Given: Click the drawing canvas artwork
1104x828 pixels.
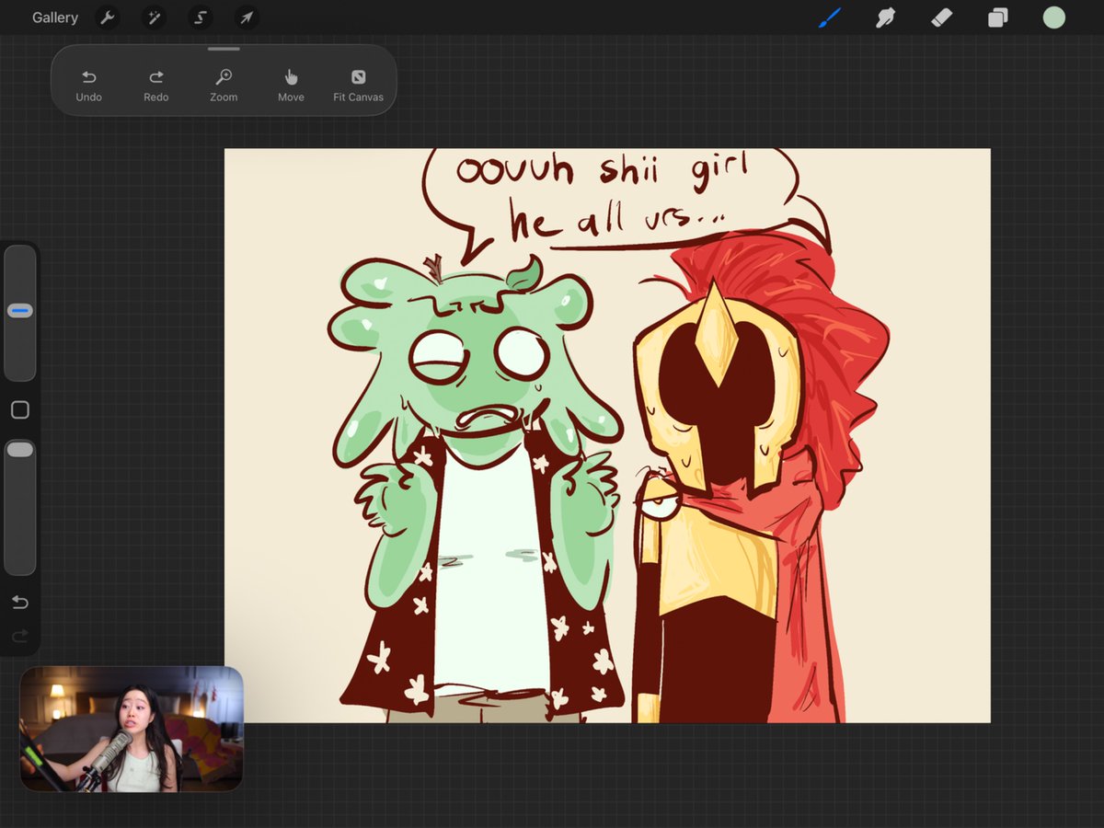Looking at the screenshot, I should point(607,435).
